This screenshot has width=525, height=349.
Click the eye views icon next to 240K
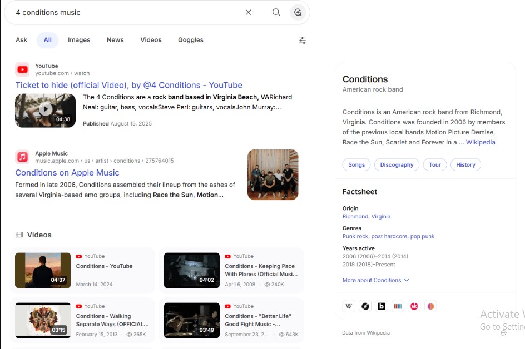(x=267, y=285)
